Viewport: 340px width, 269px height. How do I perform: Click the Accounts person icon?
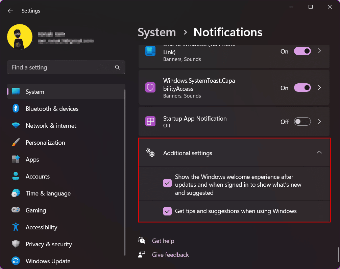[x=16, y=176]
